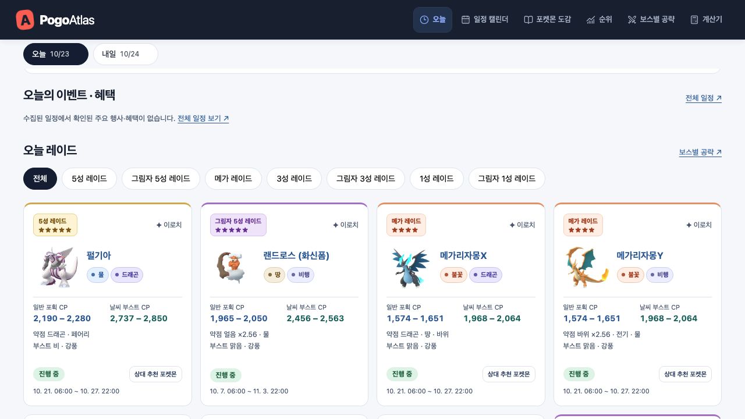
Task: Open the 랜드로스 (화신폼) name link
Action: coord(296,255)
